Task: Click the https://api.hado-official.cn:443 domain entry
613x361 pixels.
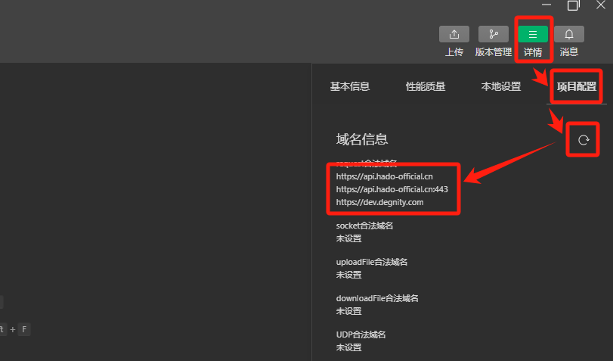Action: click(392, 189)
